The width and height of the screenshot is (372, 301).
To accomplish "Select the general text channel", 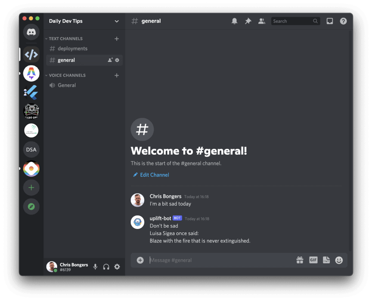I will click(84, 60).
